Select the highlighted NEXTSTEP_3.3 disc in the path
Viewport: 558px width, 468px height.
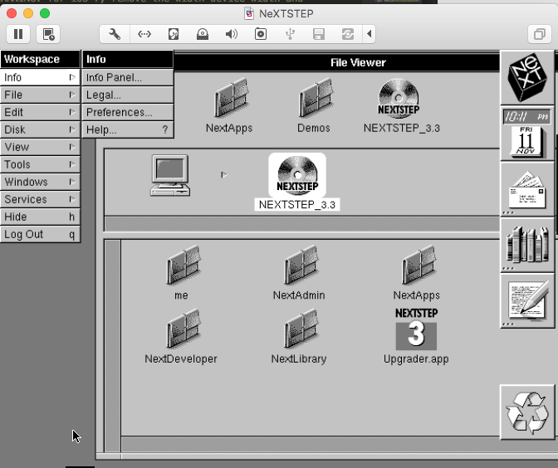tap(297, 182)
